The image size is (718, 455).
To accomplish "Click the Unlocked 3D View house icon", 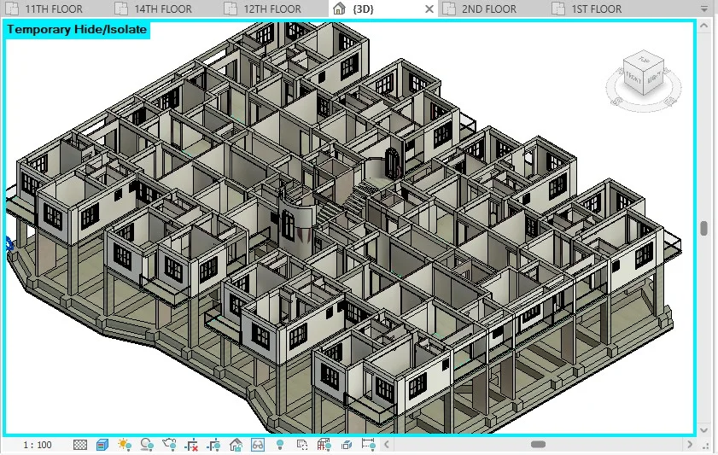I will 236,445.
